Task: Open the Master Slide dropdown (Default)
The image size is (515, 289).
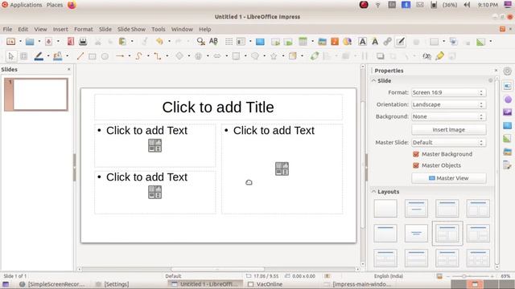Action: 448,143
